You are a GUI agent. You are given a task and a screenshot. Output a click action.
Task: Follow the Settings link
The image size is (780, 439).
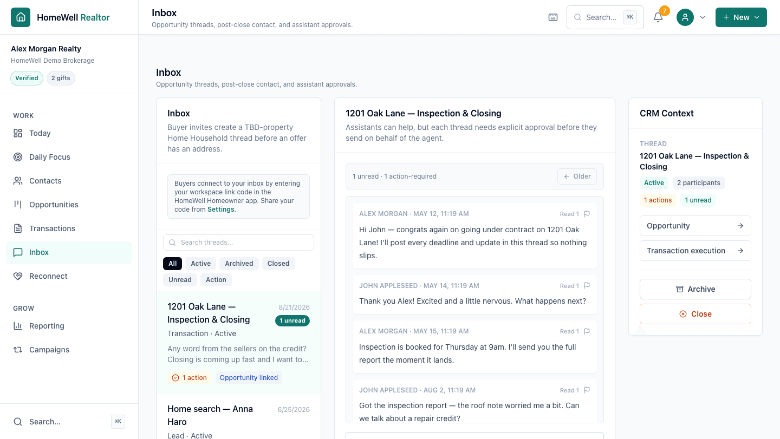tap(221, 209)
